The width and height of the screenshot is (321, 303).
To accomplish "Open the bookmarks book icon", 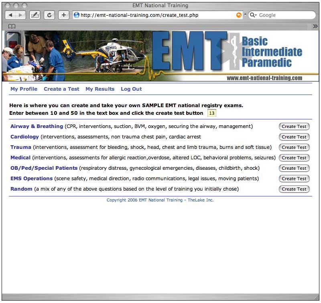I will coord(12,26).
